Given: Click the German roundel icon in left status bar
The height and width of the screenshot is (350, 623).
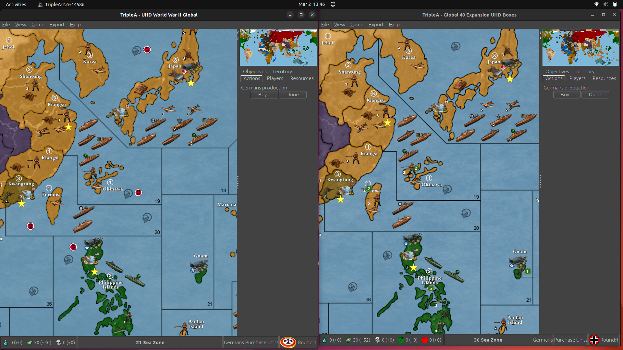Looking at the screenshot, I should click(288, 342).
